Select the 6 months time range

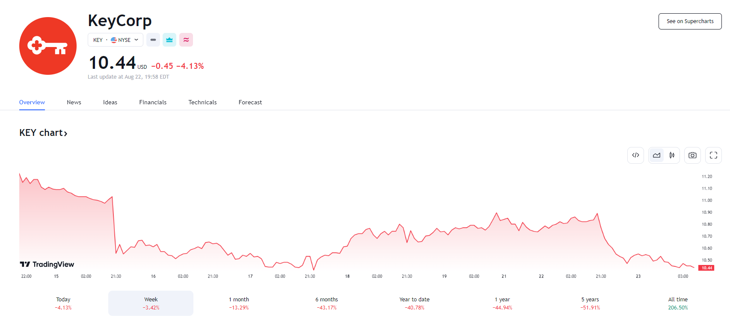pyautogui.click(x=326, y=303)
